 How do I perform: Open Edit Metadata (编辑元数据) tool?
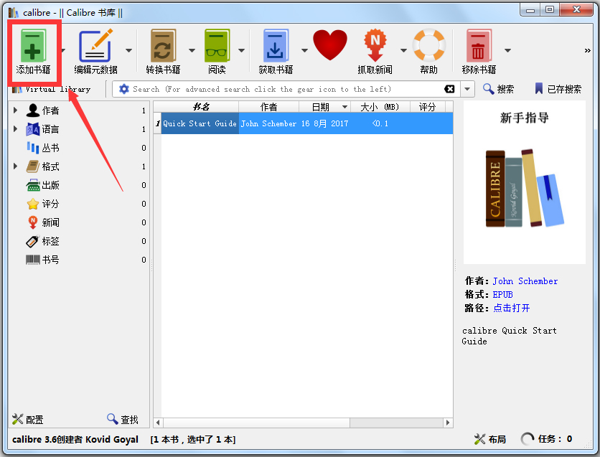[95, 46]
